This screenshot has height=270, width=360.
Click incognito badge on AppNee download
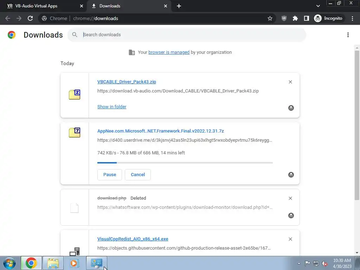[x=291, y=175]
